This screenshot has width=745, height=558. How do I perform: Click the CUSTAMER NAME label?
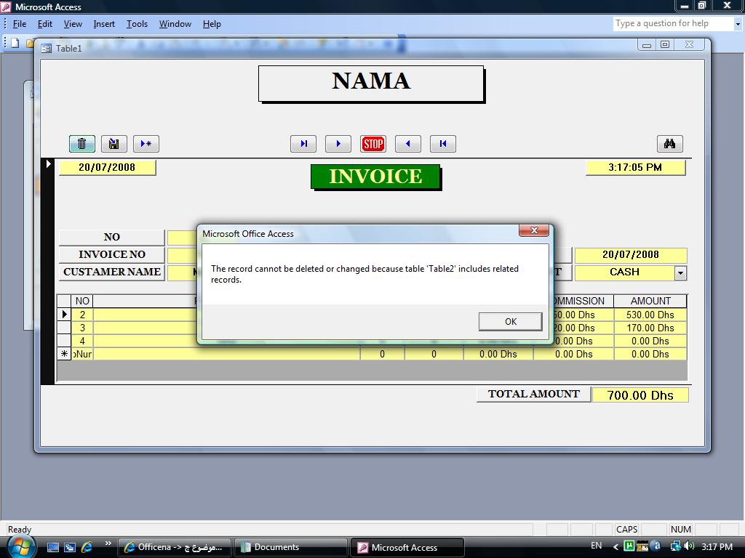(x=111, y=272)
